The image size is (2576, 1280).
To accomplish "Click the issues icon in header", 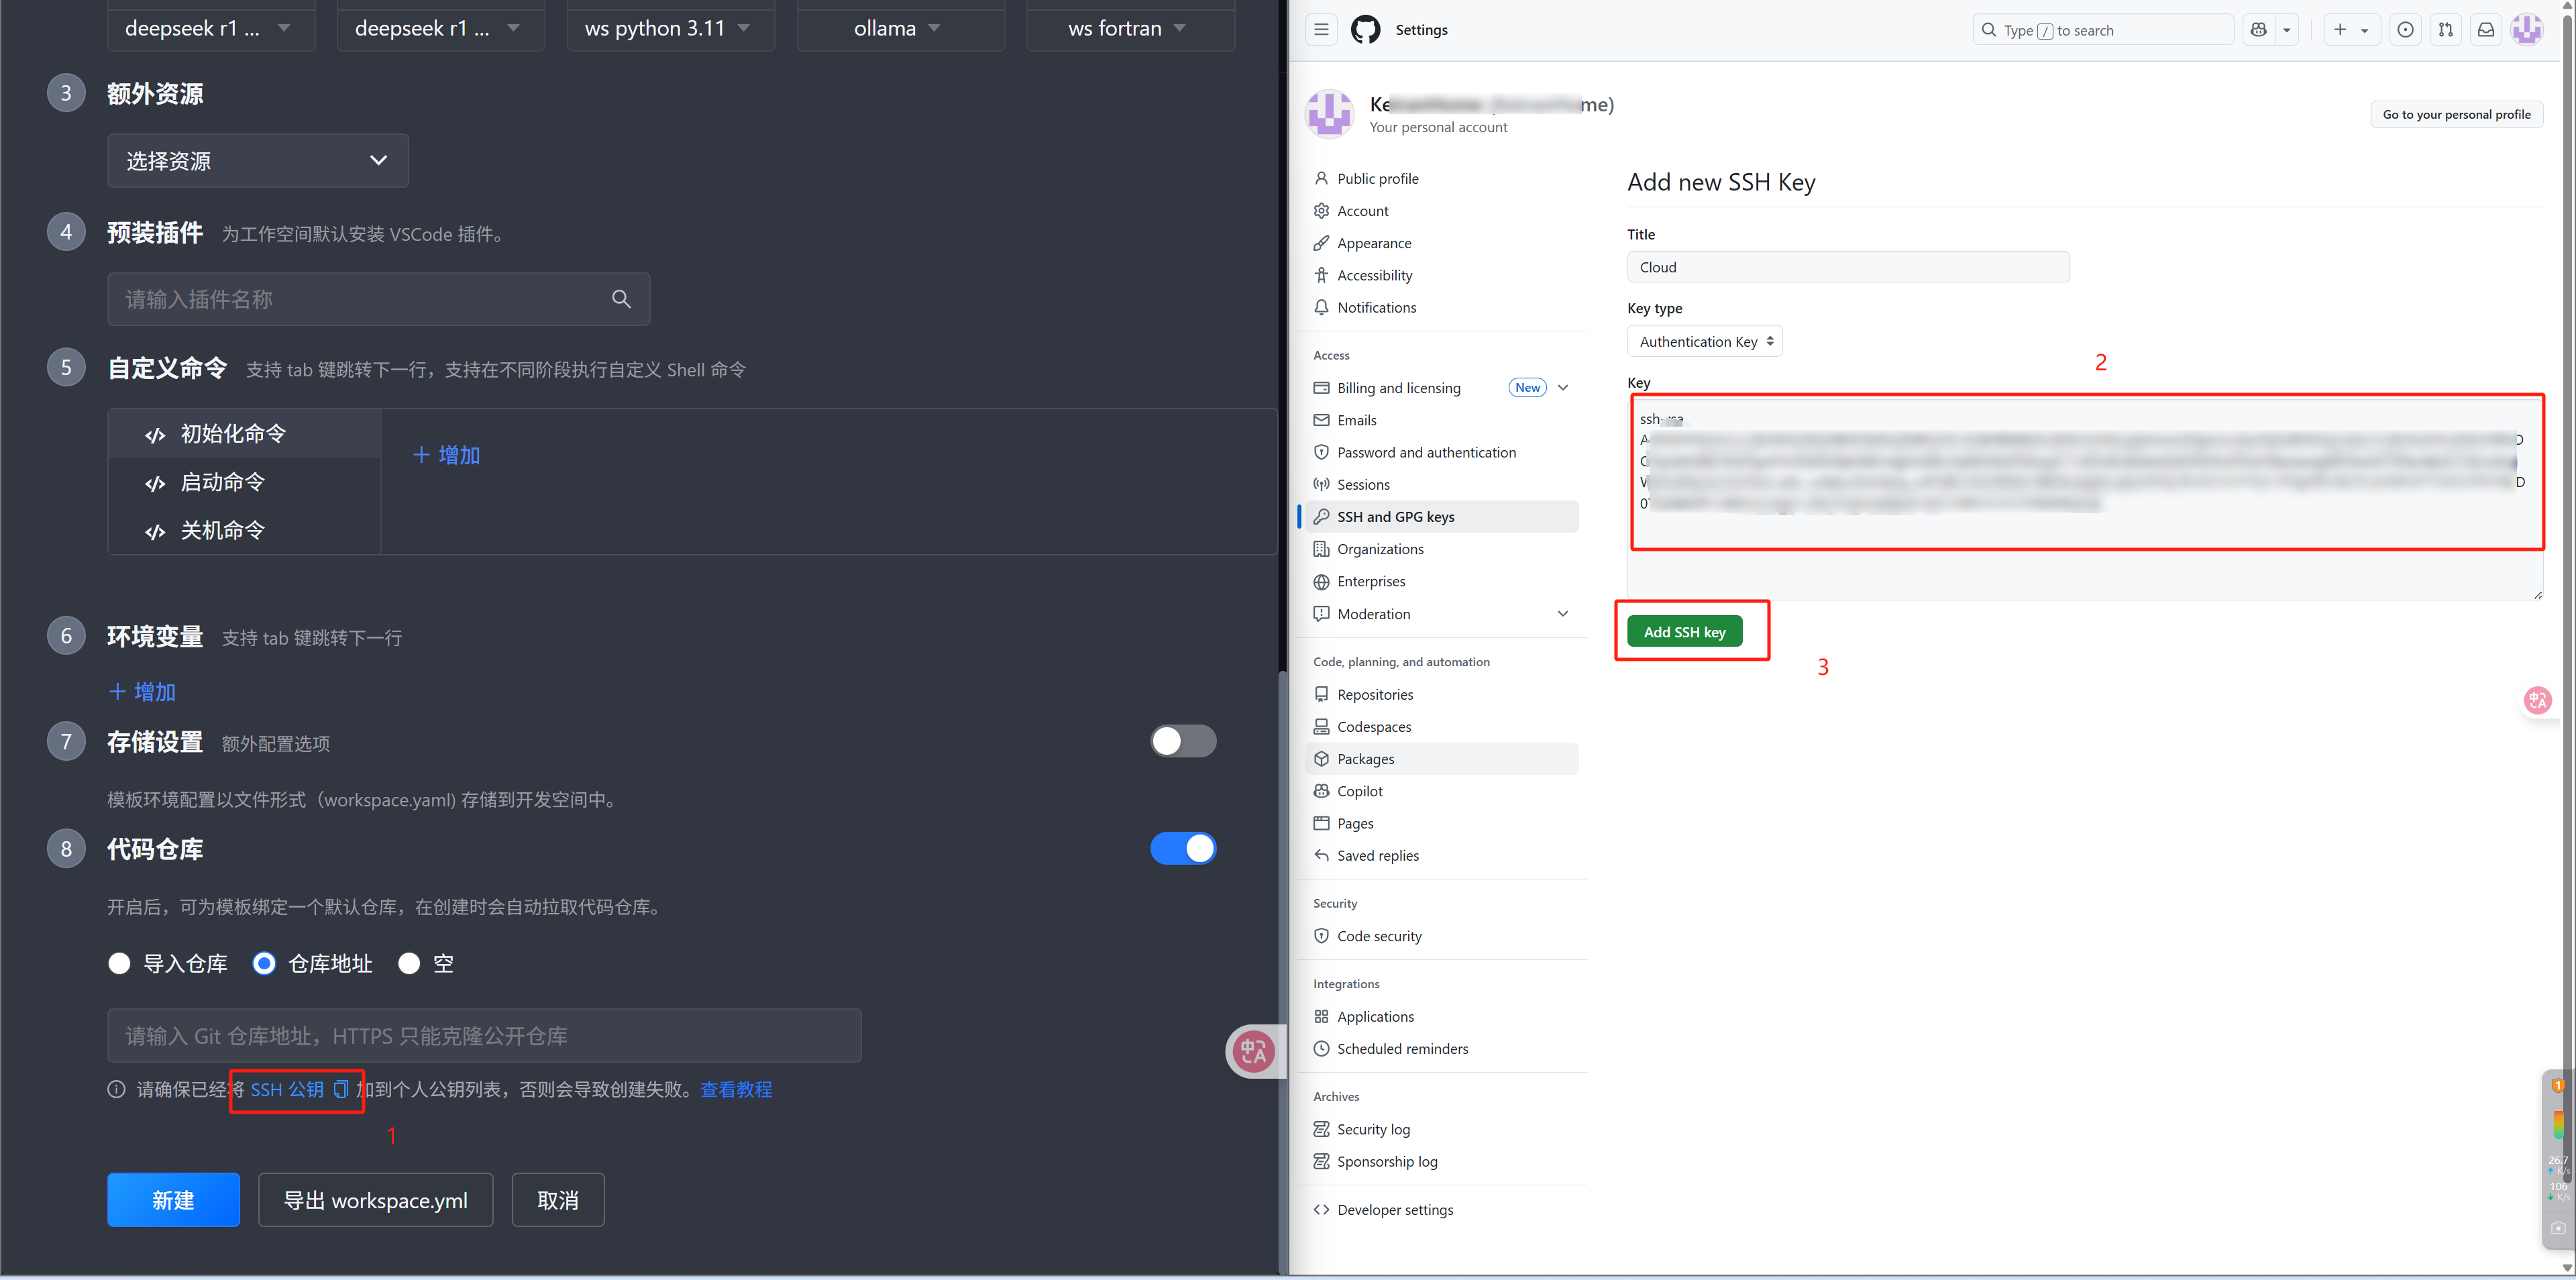I will coord(2405,30).
